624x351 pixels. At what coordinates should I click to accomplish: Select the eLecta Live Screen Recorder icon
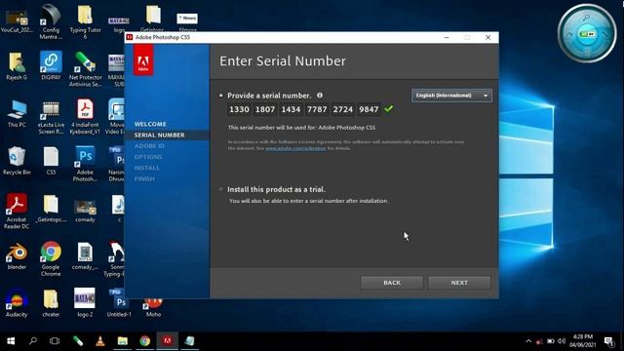[x=51, y=117]
